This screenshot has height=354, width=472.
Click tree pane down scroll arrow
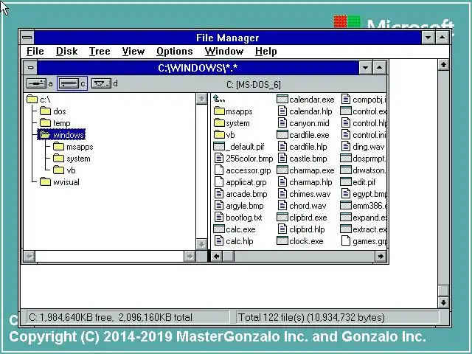coord(201,244)
